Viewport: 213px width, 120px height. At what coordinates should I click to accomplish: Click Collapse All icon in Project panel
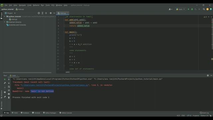(x=46, y=13)
